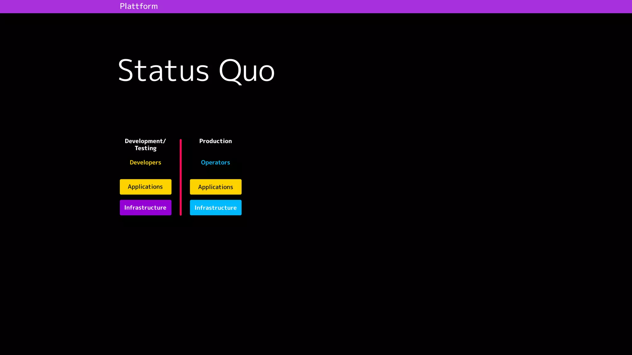Click the capital P of Plattform
The height and width of the screenshot is (355, 632).
pos(122,6)
